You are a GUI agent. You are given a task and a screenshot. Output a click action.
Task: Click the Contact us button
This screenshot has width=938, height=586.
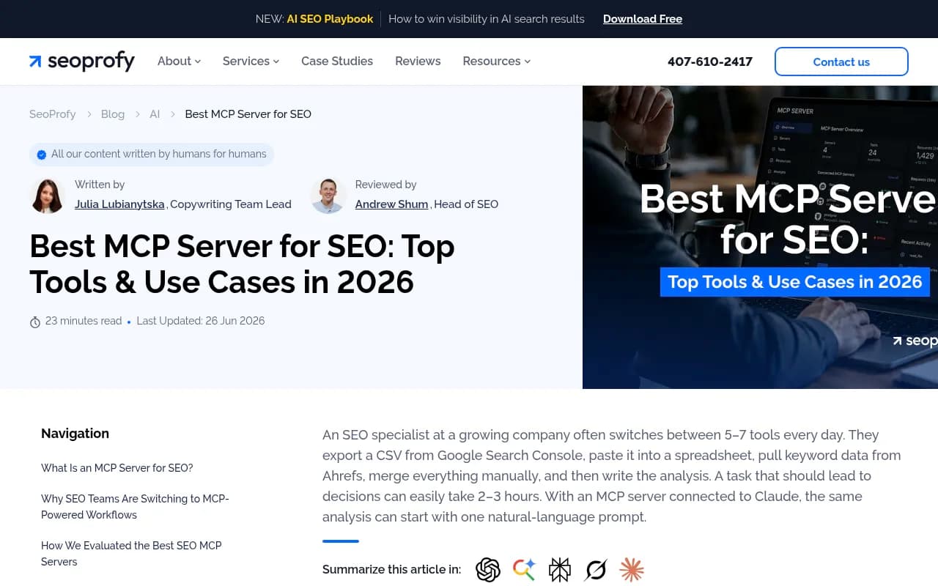click(841, 62)
